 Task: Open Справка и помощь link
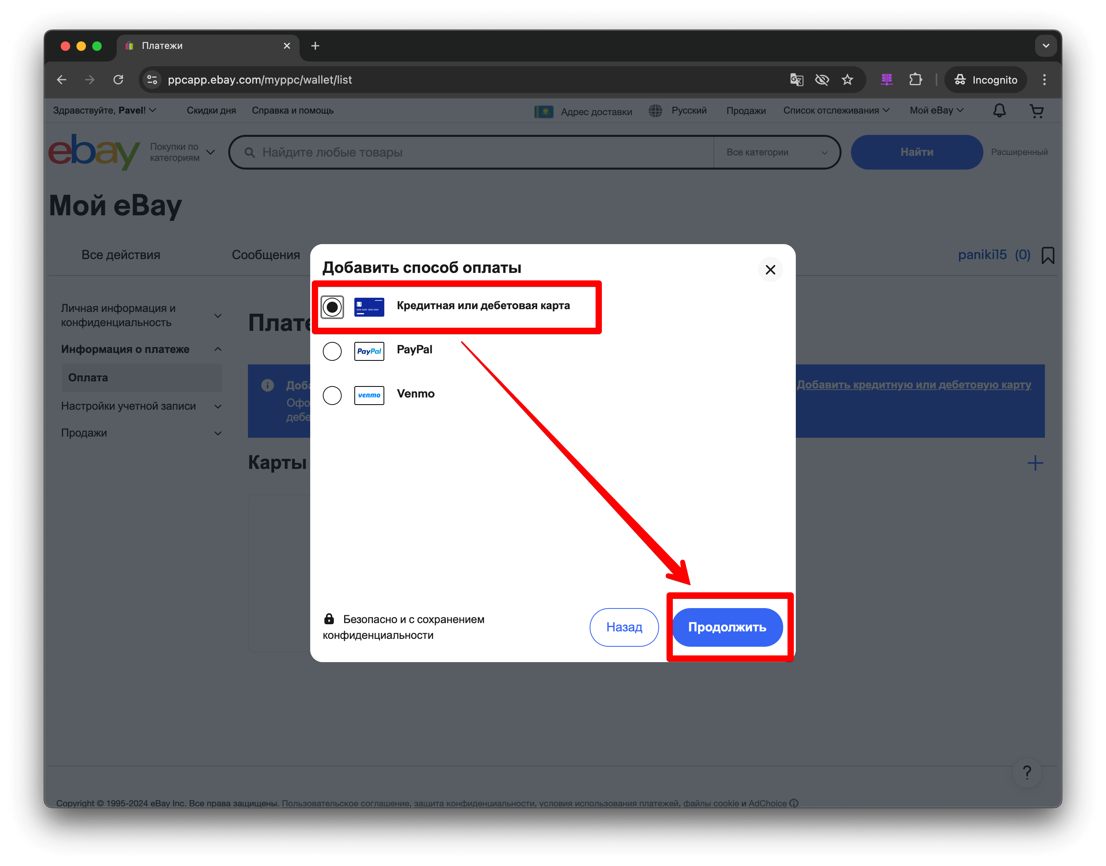coord(292,110)
